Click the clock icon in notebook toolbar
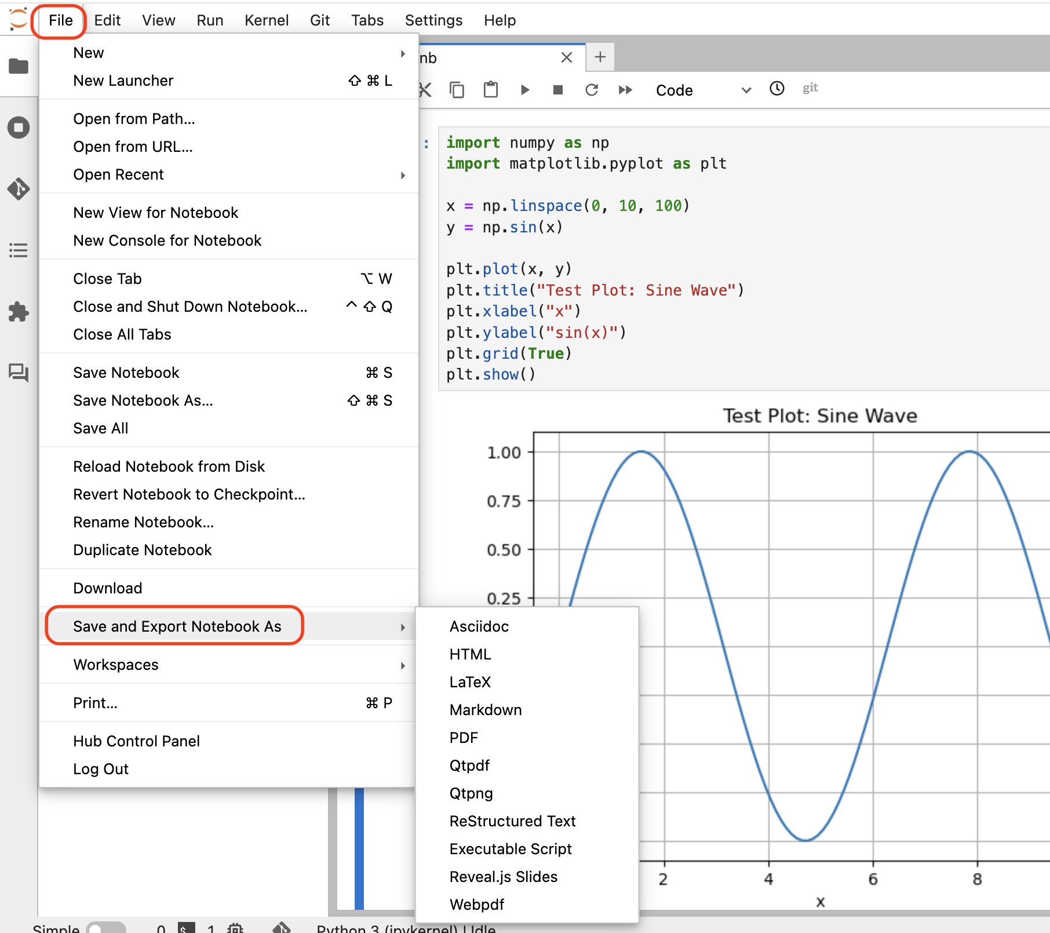 point(777,89)
